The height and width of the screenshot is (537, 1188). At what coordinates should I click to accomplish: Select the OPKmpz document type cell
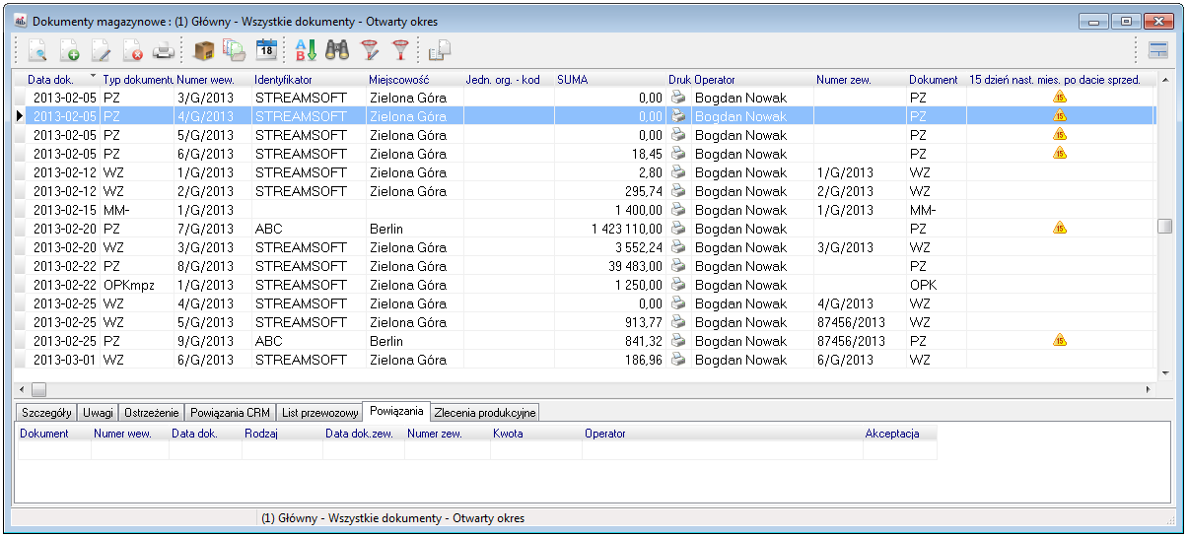pyautogui.click(x=137, y=285)
